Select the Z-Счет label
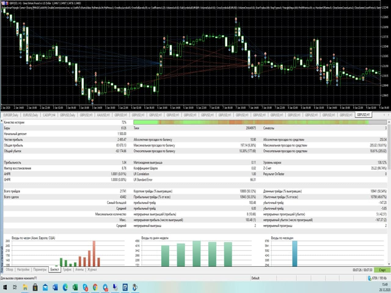This screenshot has height=293, width=391. click(x=268, y=168)
